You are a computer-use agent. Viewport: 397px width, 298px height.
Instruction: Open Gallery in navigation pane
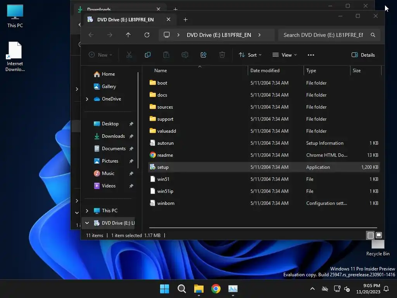(x=109, y=87)
